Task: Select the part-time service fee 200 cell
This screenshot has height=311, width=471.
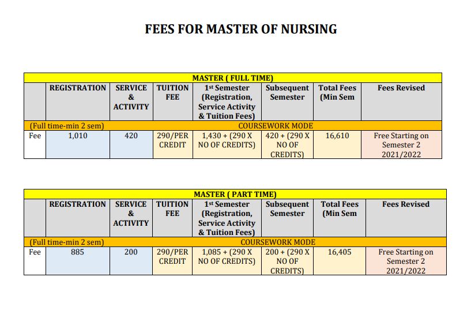Action: tap(131, 252)
